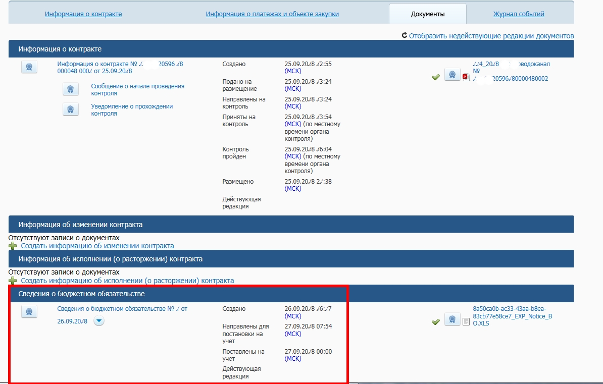Open the EXP_Notice_BO.XLS file link
Viewport: 603px width, 384px height.
coord(512,316)
